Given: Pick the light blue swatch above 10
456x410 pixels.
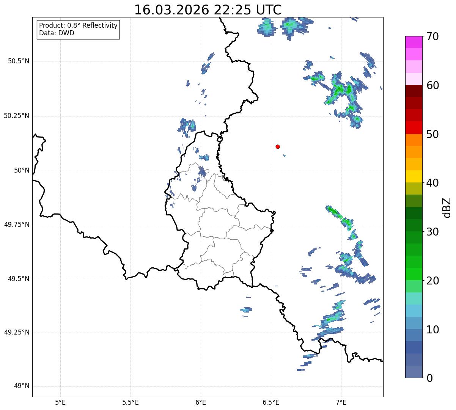Looking at the screenshot, I should (x=414, y=323).
